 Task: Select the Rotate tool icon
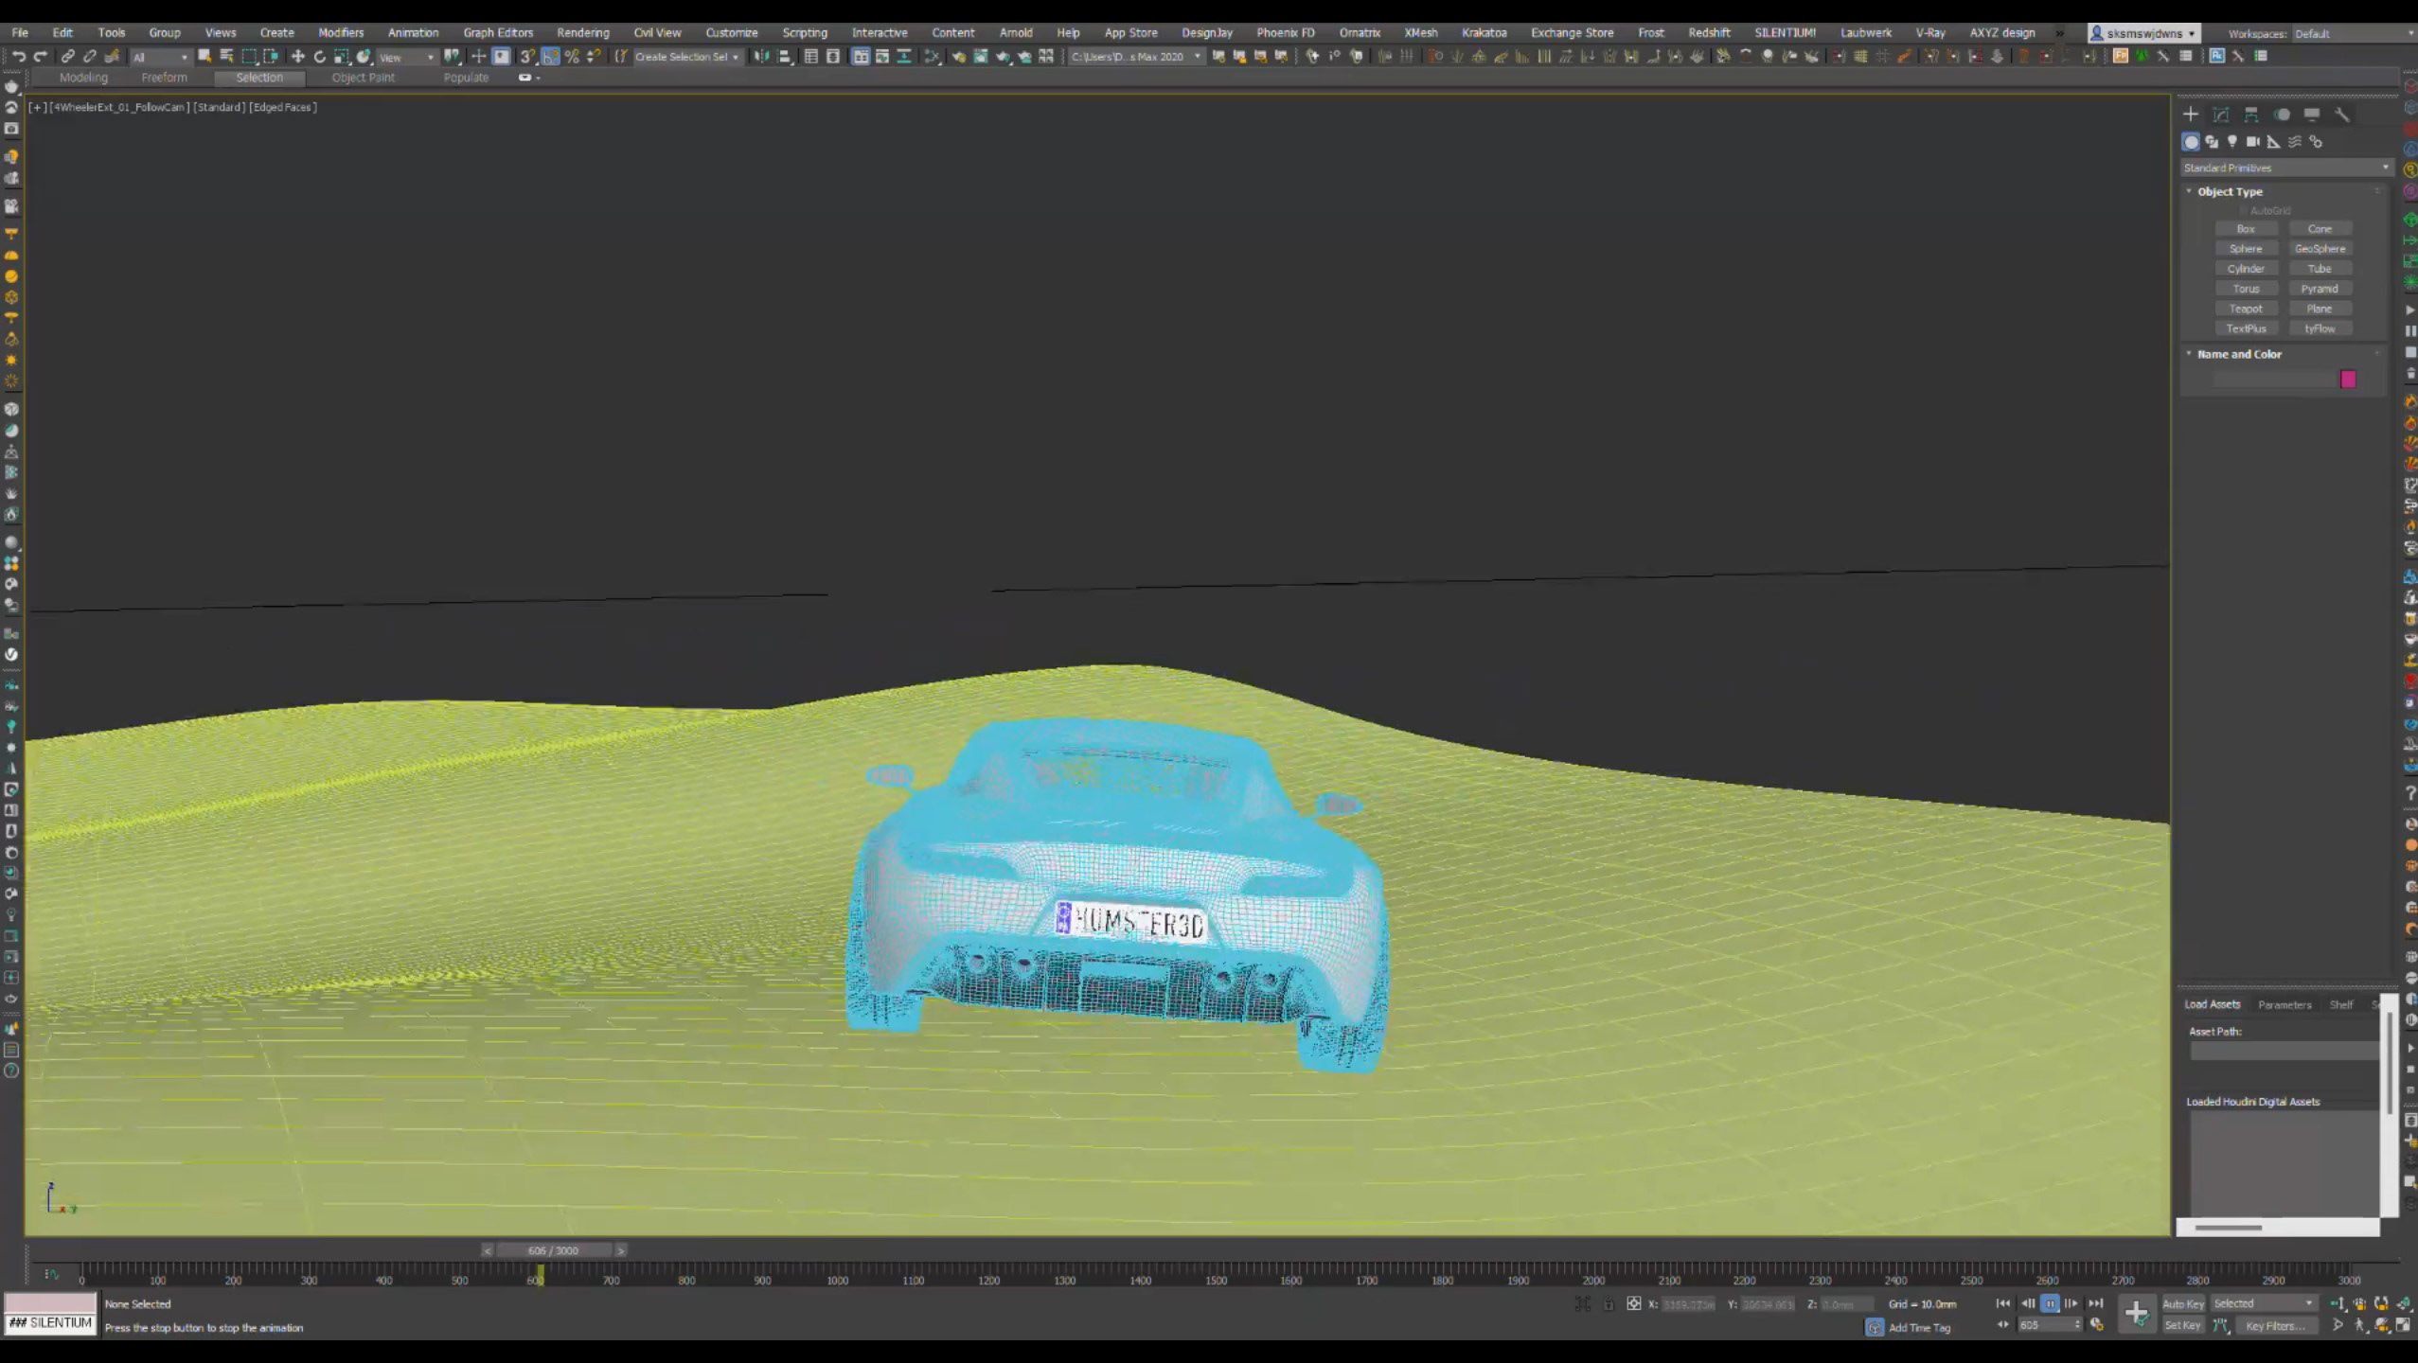click(x=319, y=57)
